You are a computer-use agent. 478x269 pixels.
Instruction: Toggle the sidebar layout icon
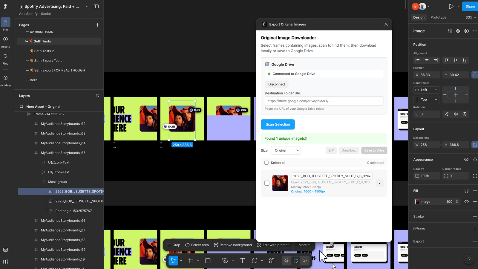pos(96,6)
